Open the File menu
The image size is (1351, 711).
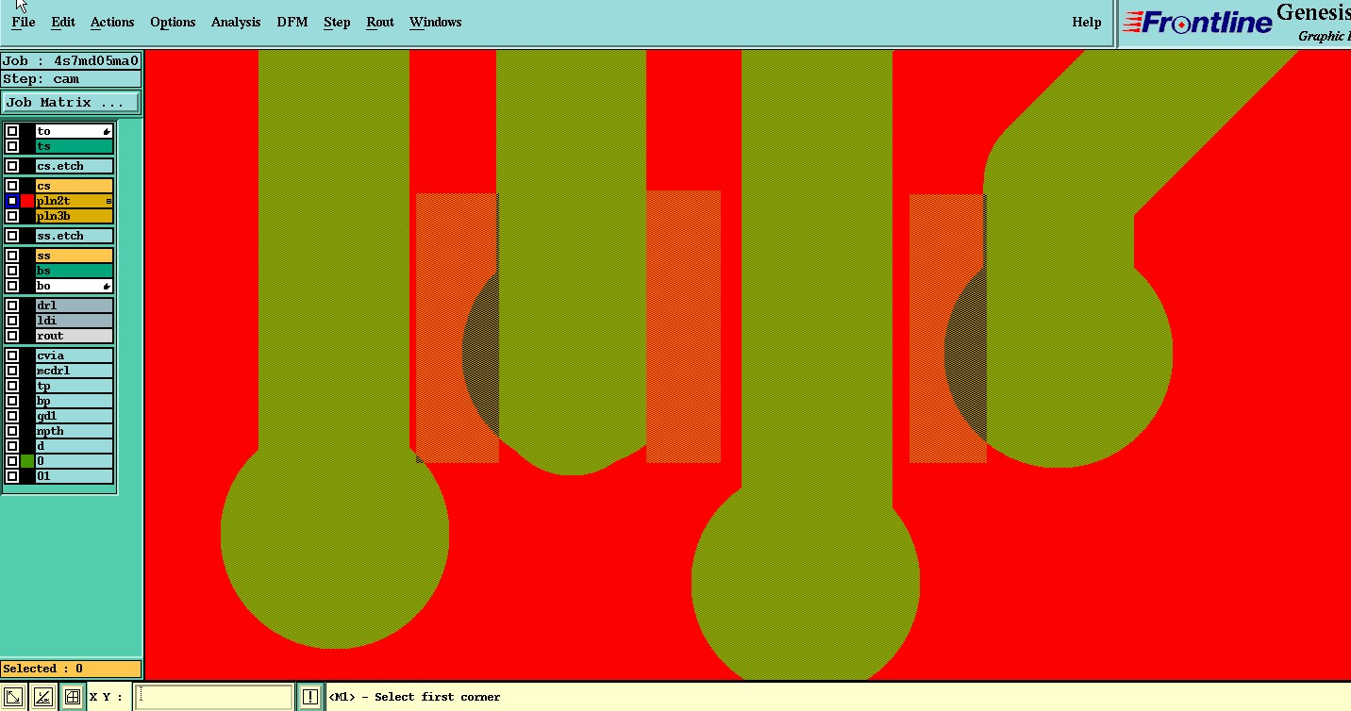coord(24,22)
